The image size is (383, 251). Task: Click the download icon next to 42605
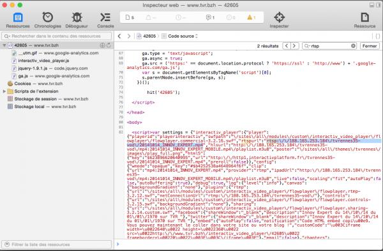point(103,45)
